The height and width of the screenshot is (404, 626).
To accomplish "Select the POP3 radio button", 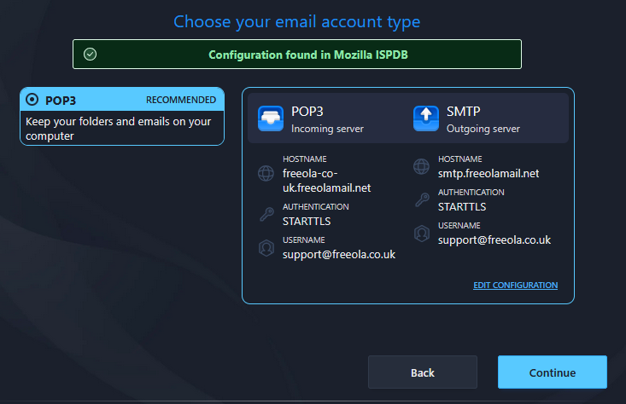I will pos(32,99).
